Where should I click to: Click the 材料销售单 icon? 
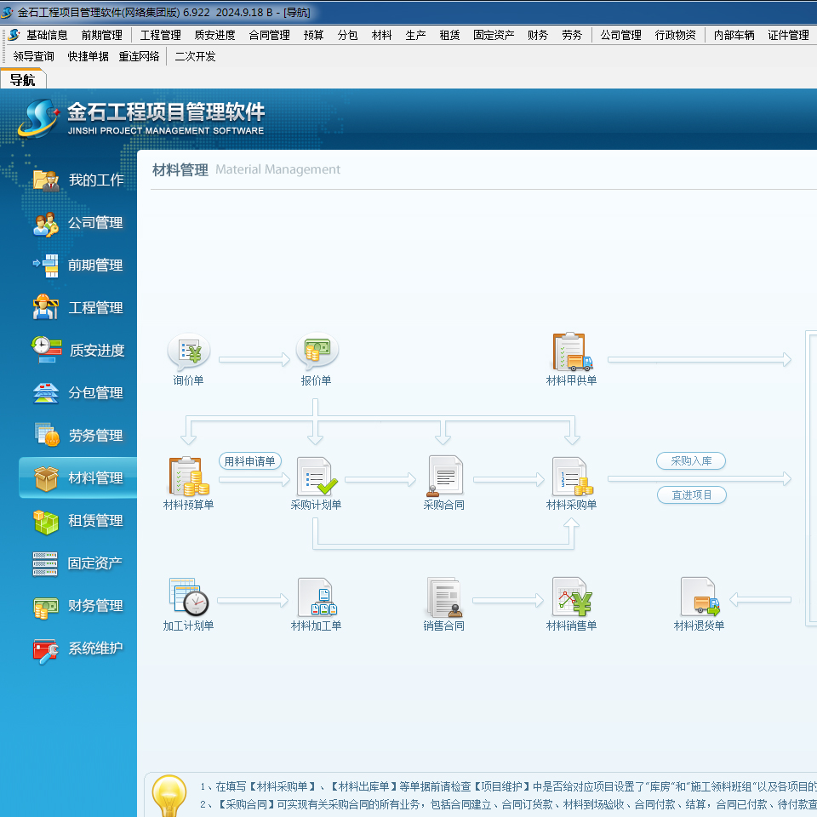coord(571,597)
